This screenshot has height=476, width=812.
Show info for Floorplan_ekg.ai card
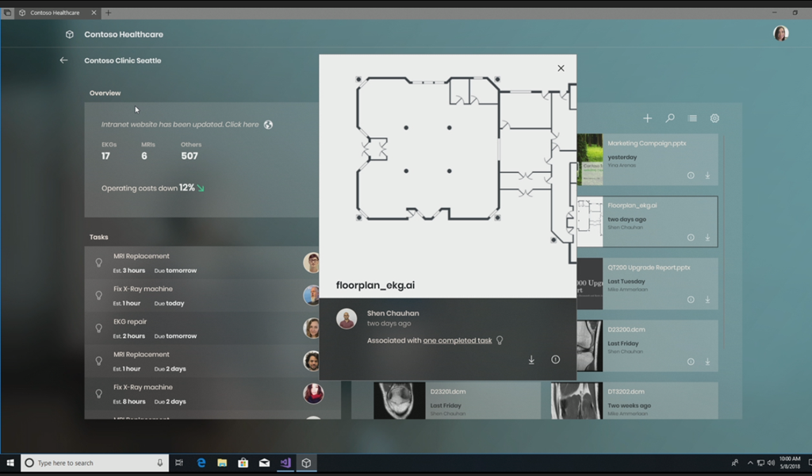[x=691, y=238]
